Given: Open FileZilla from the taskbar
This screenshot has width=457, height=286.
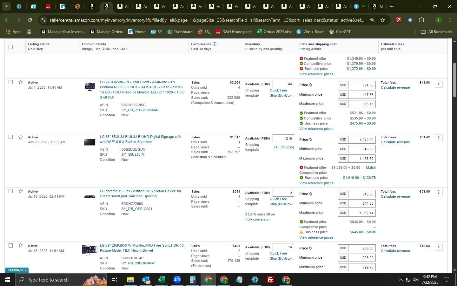Looking at the screenshot, I should coord(270,280).
